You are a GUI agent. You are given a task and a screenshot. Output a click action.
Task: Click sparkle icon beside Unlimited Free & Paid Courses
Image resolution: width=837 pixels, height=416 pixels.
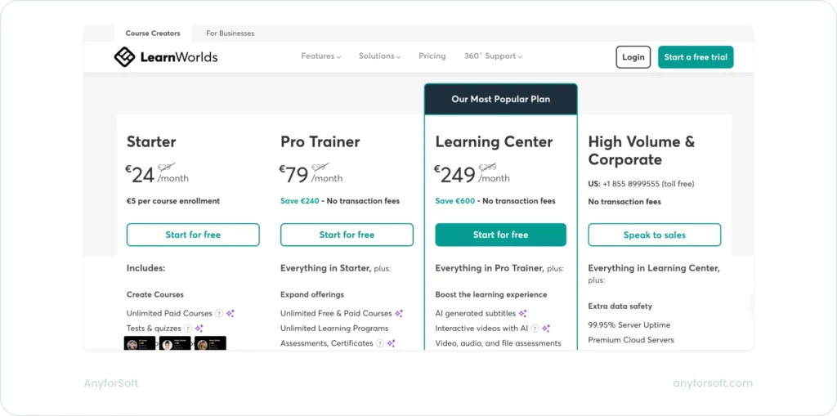point(399,314)
